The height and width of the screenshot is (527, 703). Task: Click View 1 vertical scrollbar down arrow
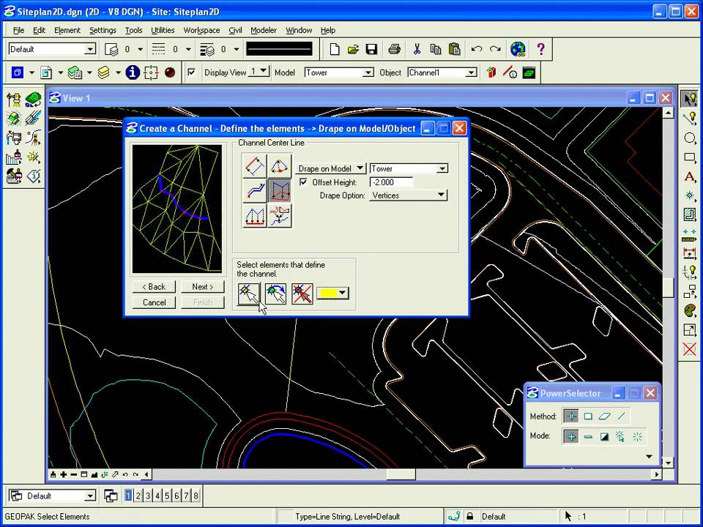tap(668, 463)
